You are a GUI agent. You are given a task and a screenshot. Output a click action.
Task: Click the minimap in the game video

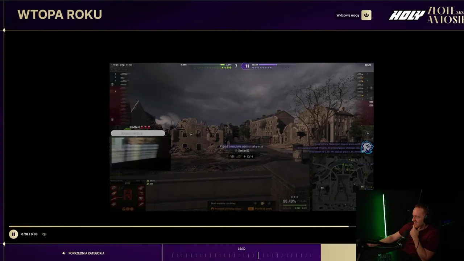coord(343,183)
